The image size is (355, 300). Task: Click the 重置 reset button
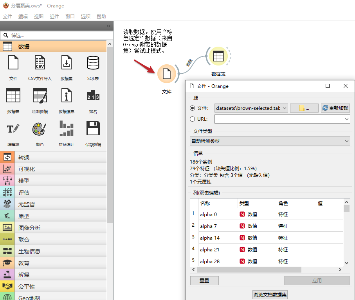click(x=204, y=281)
